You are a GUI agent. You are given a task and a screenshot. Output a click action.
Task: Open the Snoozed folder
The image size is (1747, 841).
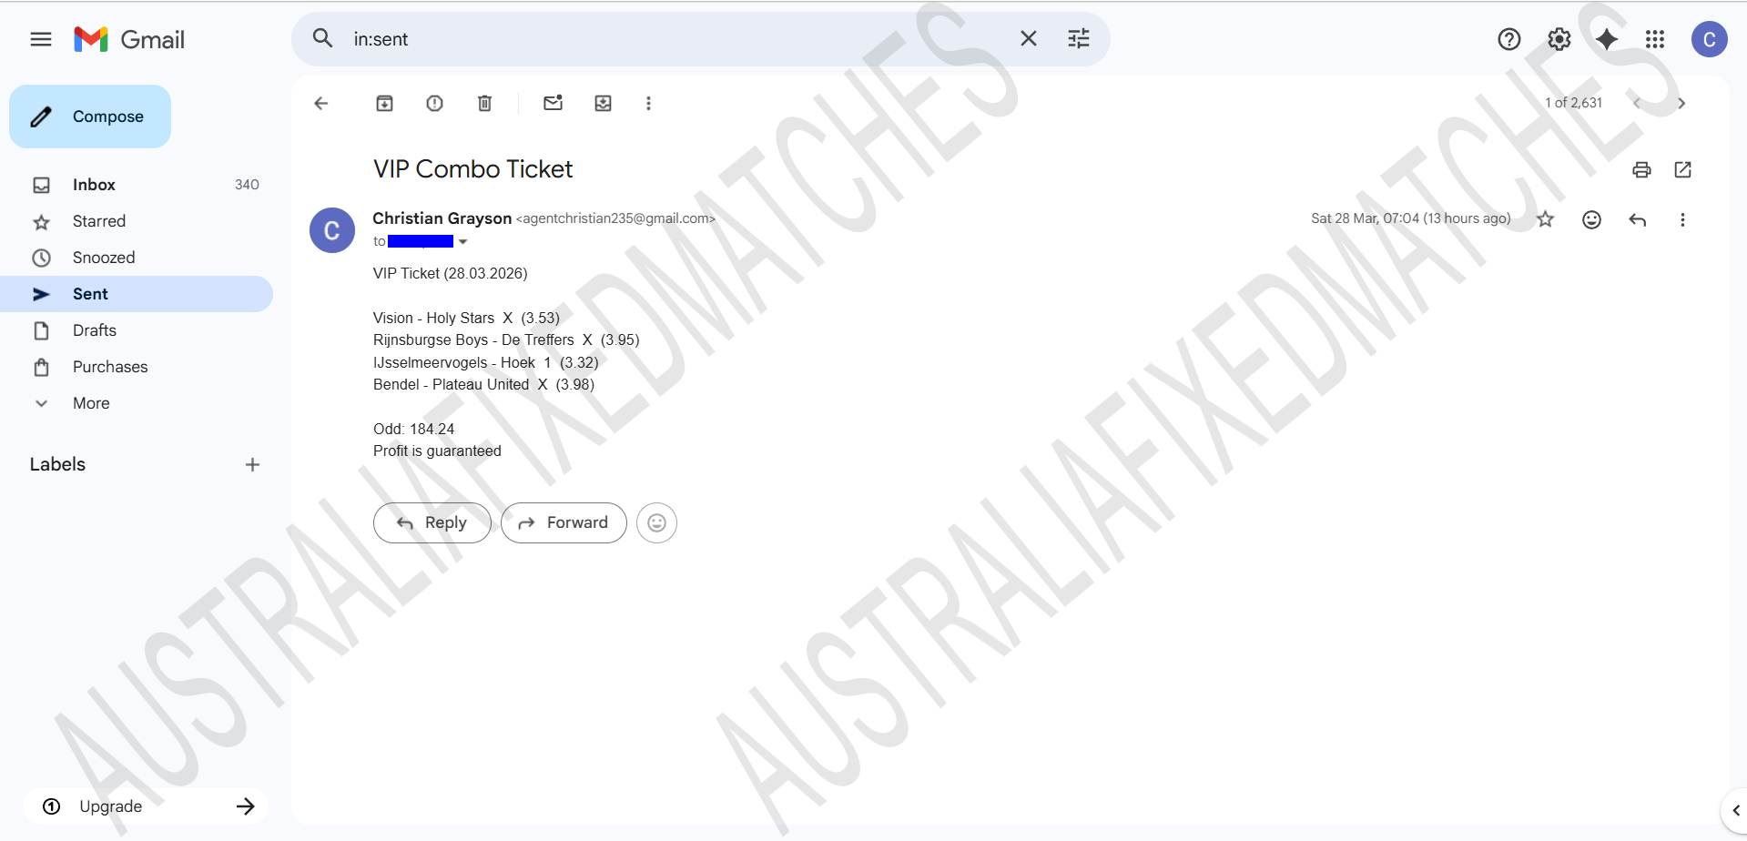point(137,258)
